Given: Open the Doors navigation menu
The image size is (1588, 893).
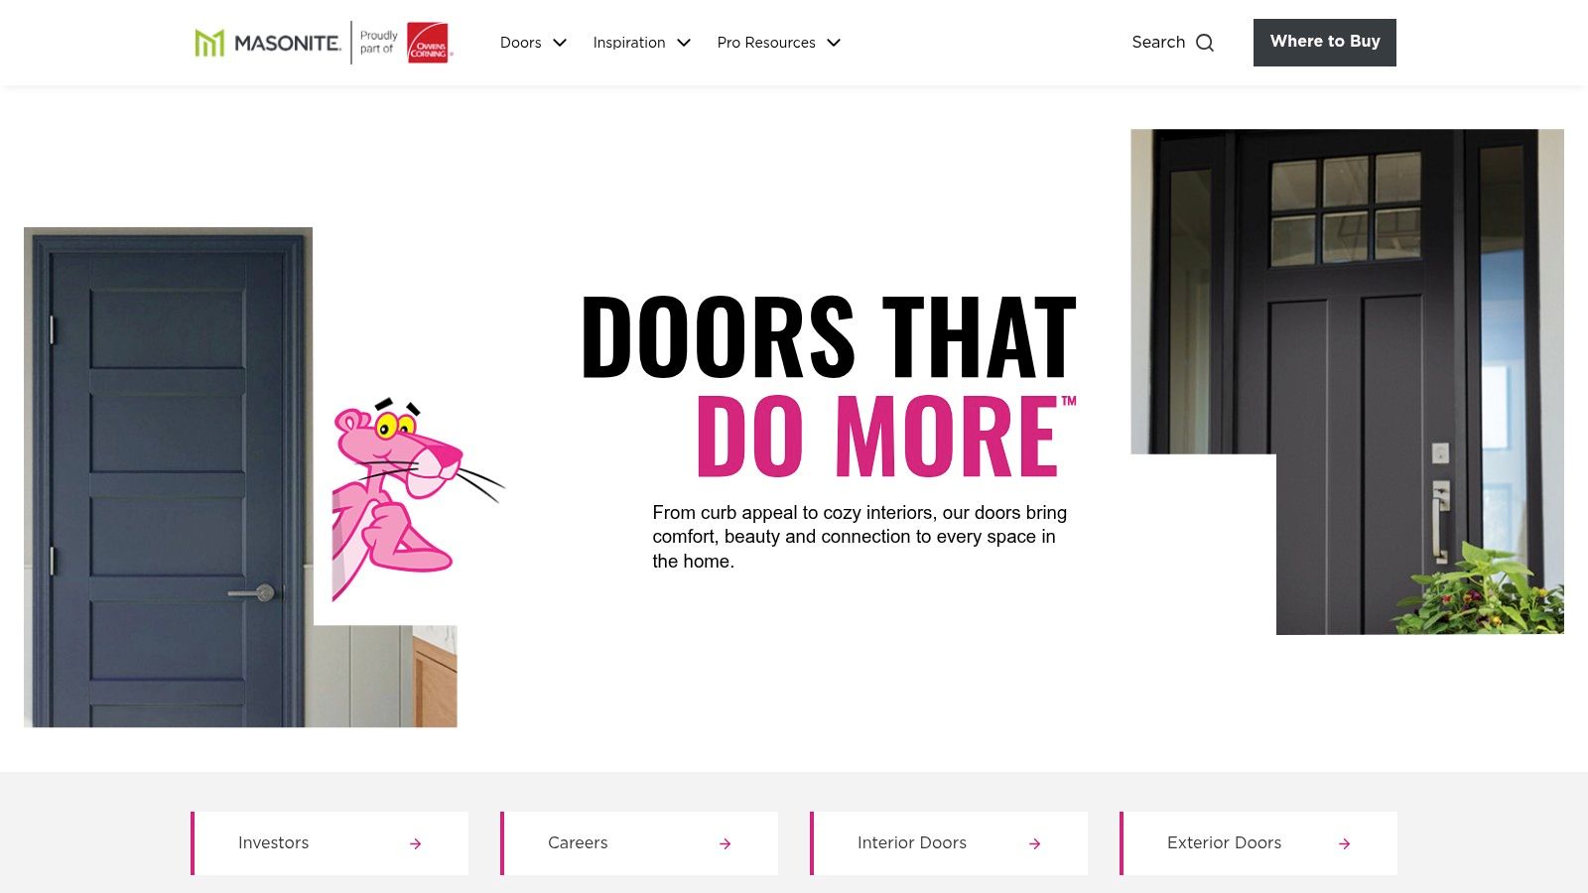Looking at the screenshot, I should tap(521, 43).
